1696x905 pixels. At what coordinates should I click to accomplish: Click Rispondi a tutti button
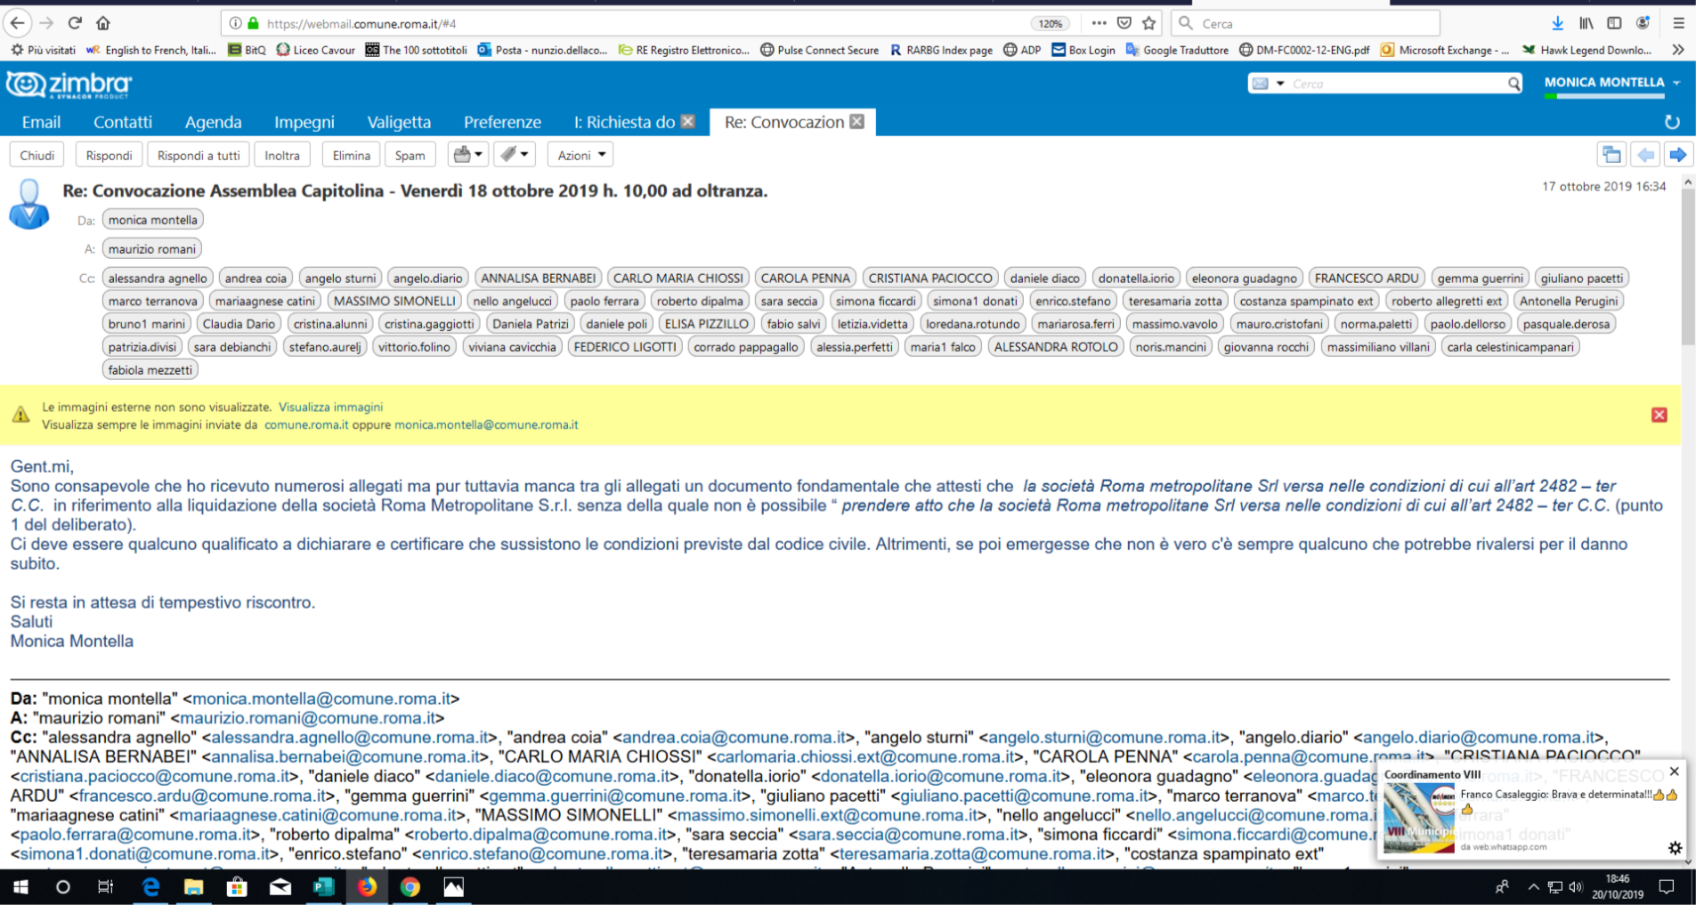click(x=199, y=155)
